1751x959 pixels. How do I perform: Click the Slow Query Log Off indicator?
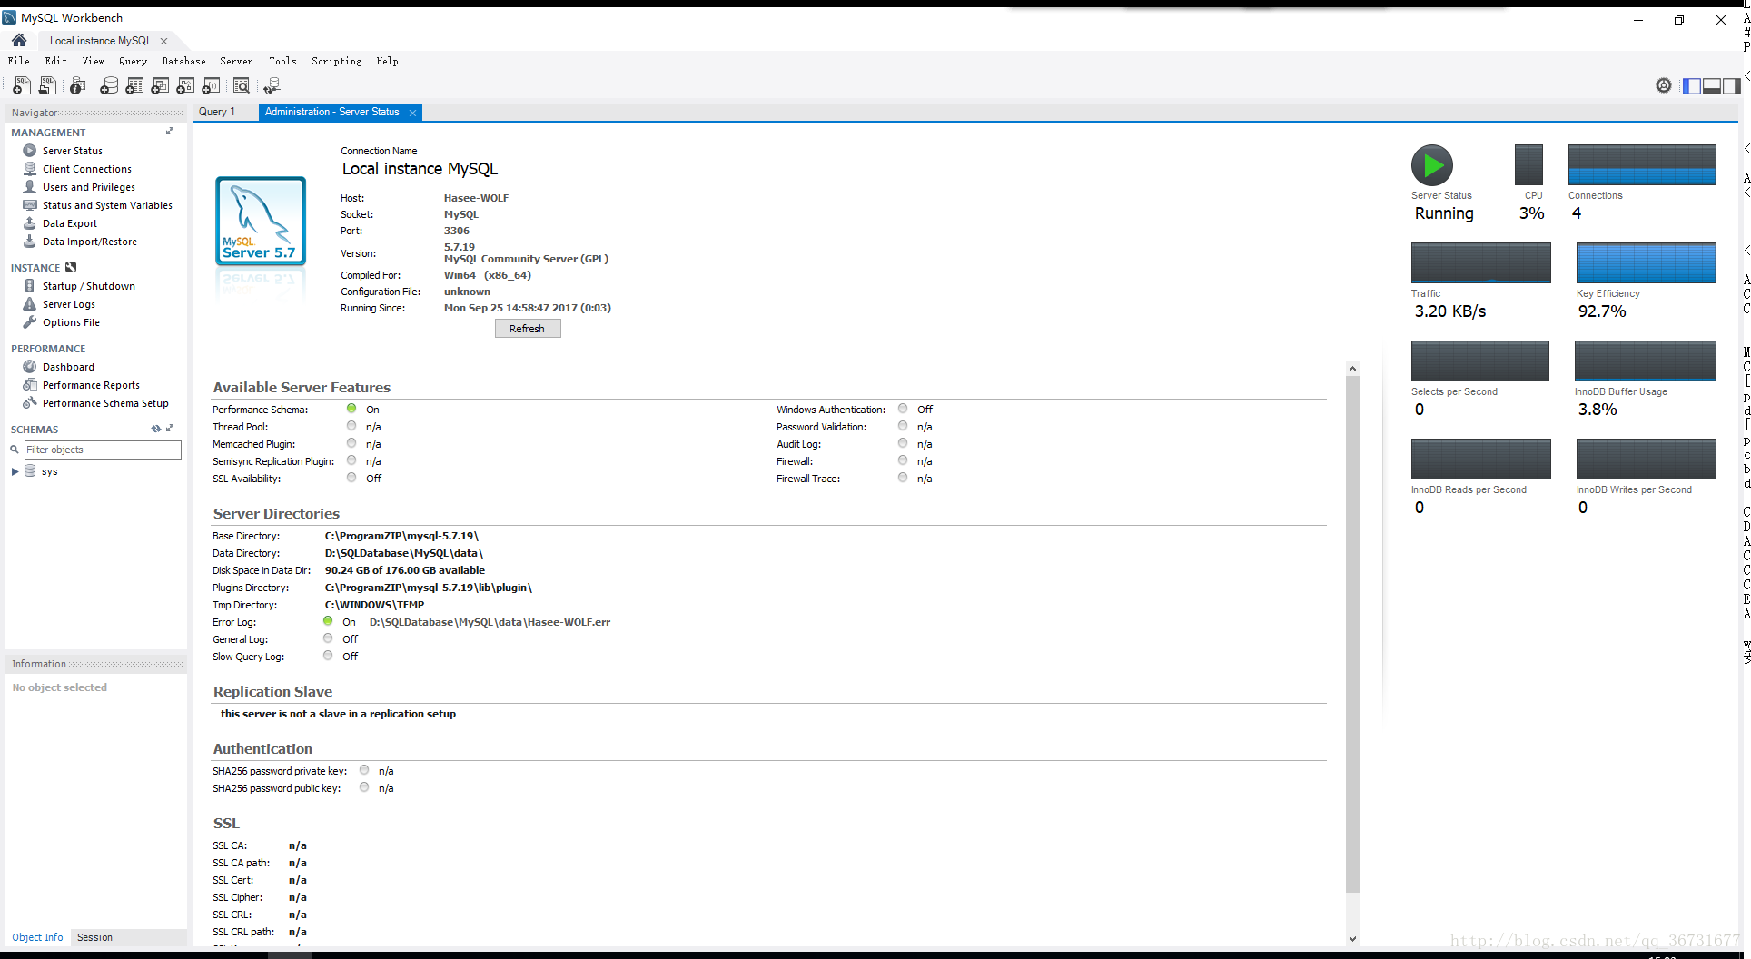click(328, 656)
